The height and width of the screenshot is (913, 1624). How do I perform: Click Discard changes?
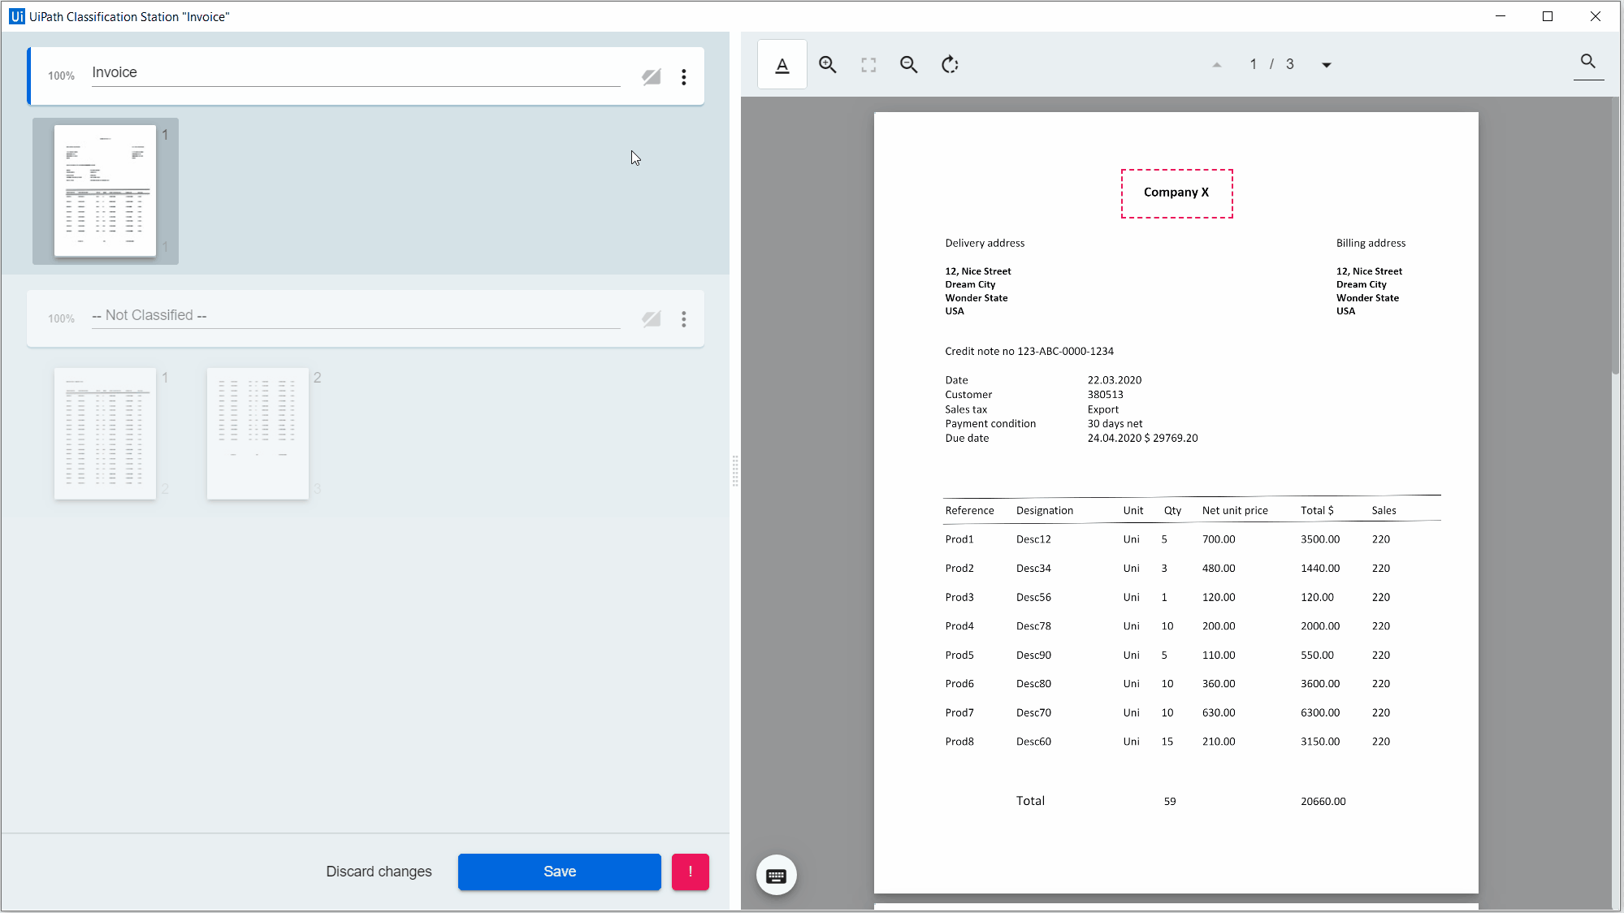pos(379,872)
